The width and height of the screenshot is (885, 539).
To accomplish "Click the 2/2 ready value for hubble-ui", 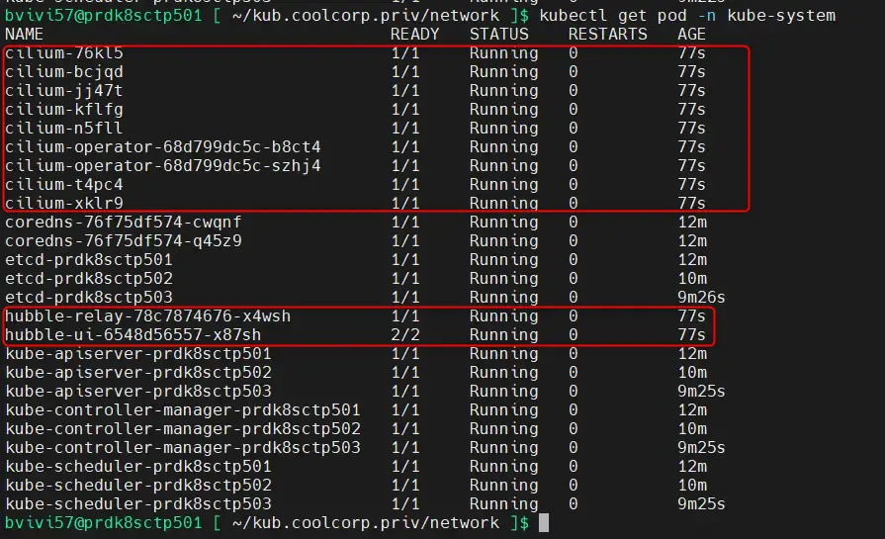I will coord(405,334).
